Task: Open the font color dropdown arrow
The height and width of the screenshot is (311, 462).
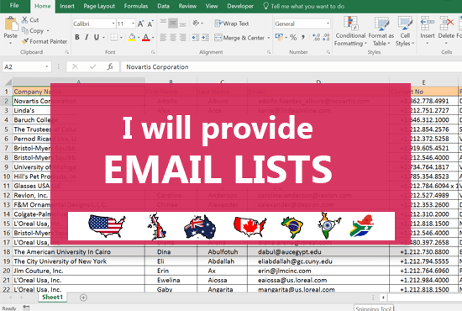Action: tap(153, 38)
